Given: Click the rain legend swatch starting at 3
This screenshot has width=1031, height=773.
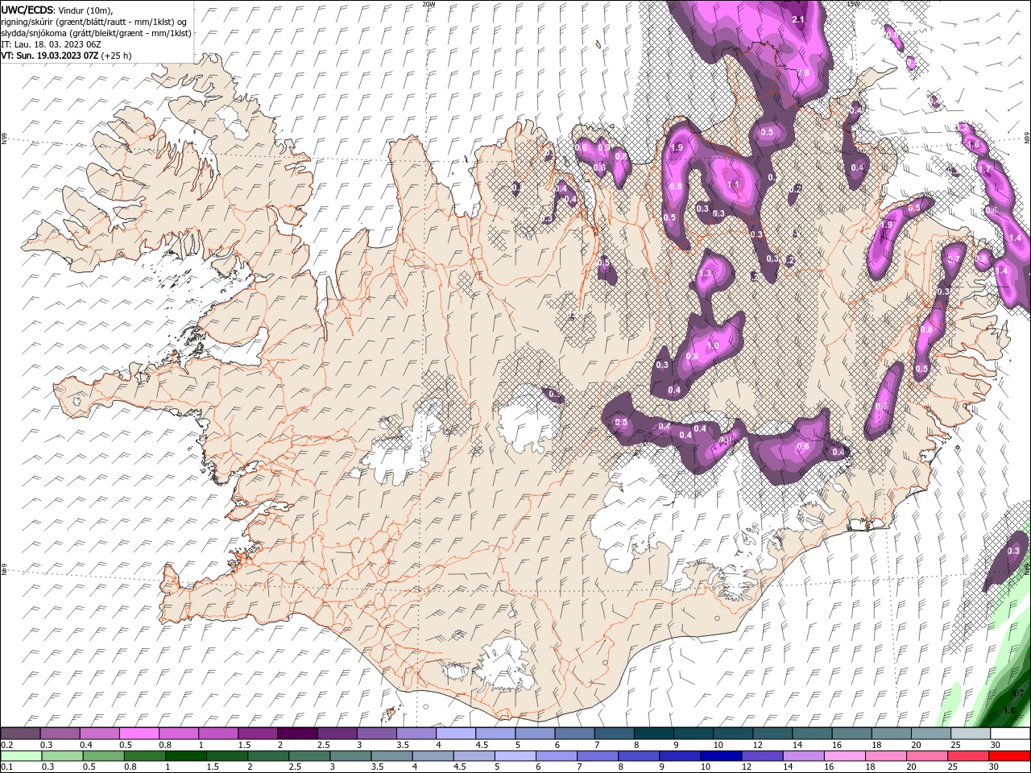Looking at the screenshot, I should click(350, 756).
